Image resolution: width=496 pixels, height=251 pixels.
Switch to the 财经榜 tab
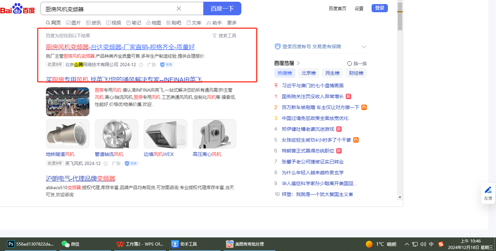[356, 73]
